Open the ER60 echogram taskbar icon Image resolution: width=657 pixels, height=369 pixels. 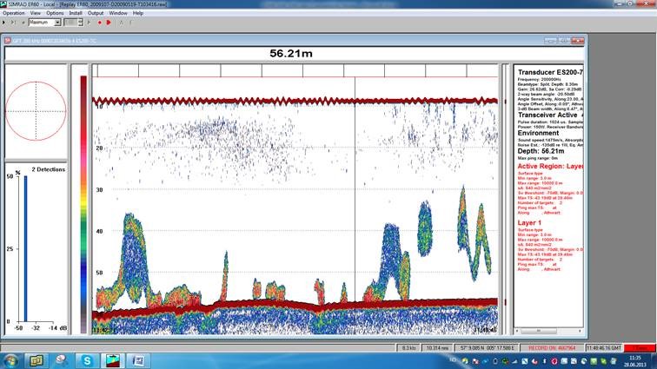pos(112,360)
